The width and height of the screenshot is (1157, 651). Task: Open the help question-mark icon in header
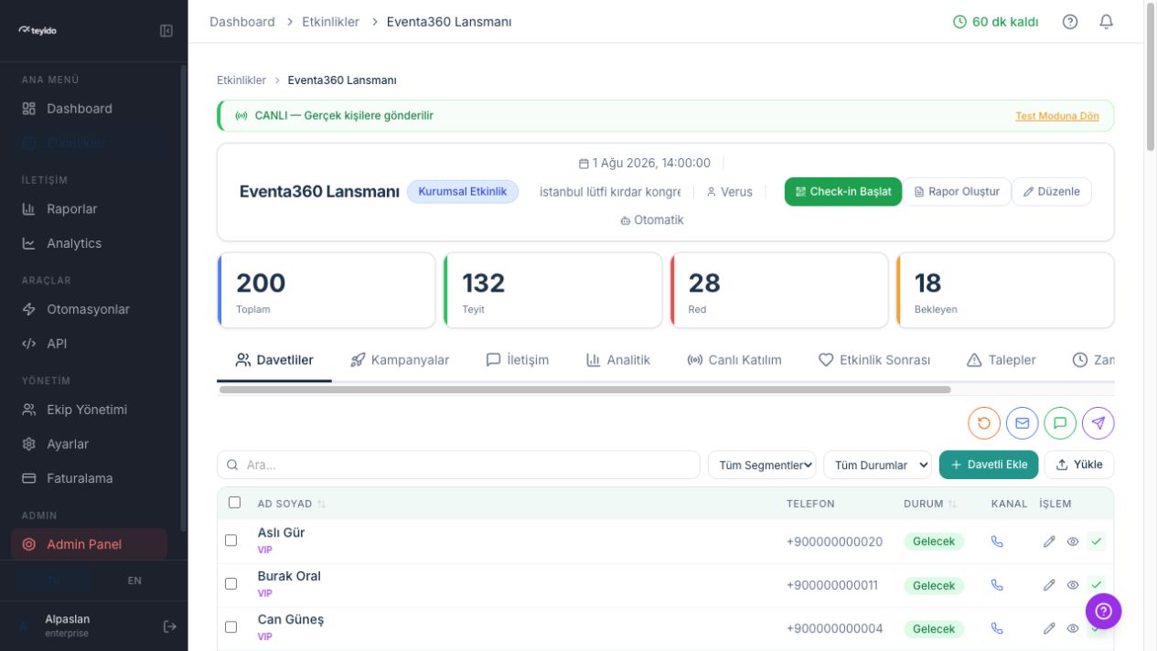1070,21
